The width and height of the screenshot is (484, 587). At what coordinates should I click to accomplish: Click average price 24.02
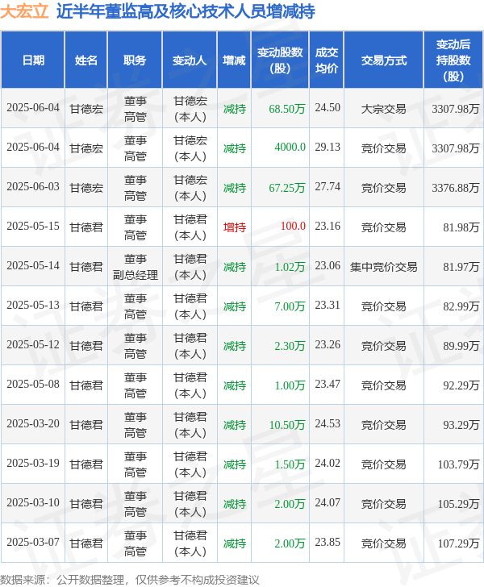coord(328,463)
